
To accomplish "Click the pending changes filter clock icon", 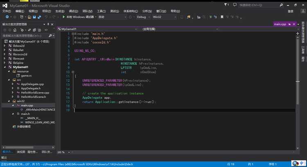I will pyautogui.click(x=22, y=30).
